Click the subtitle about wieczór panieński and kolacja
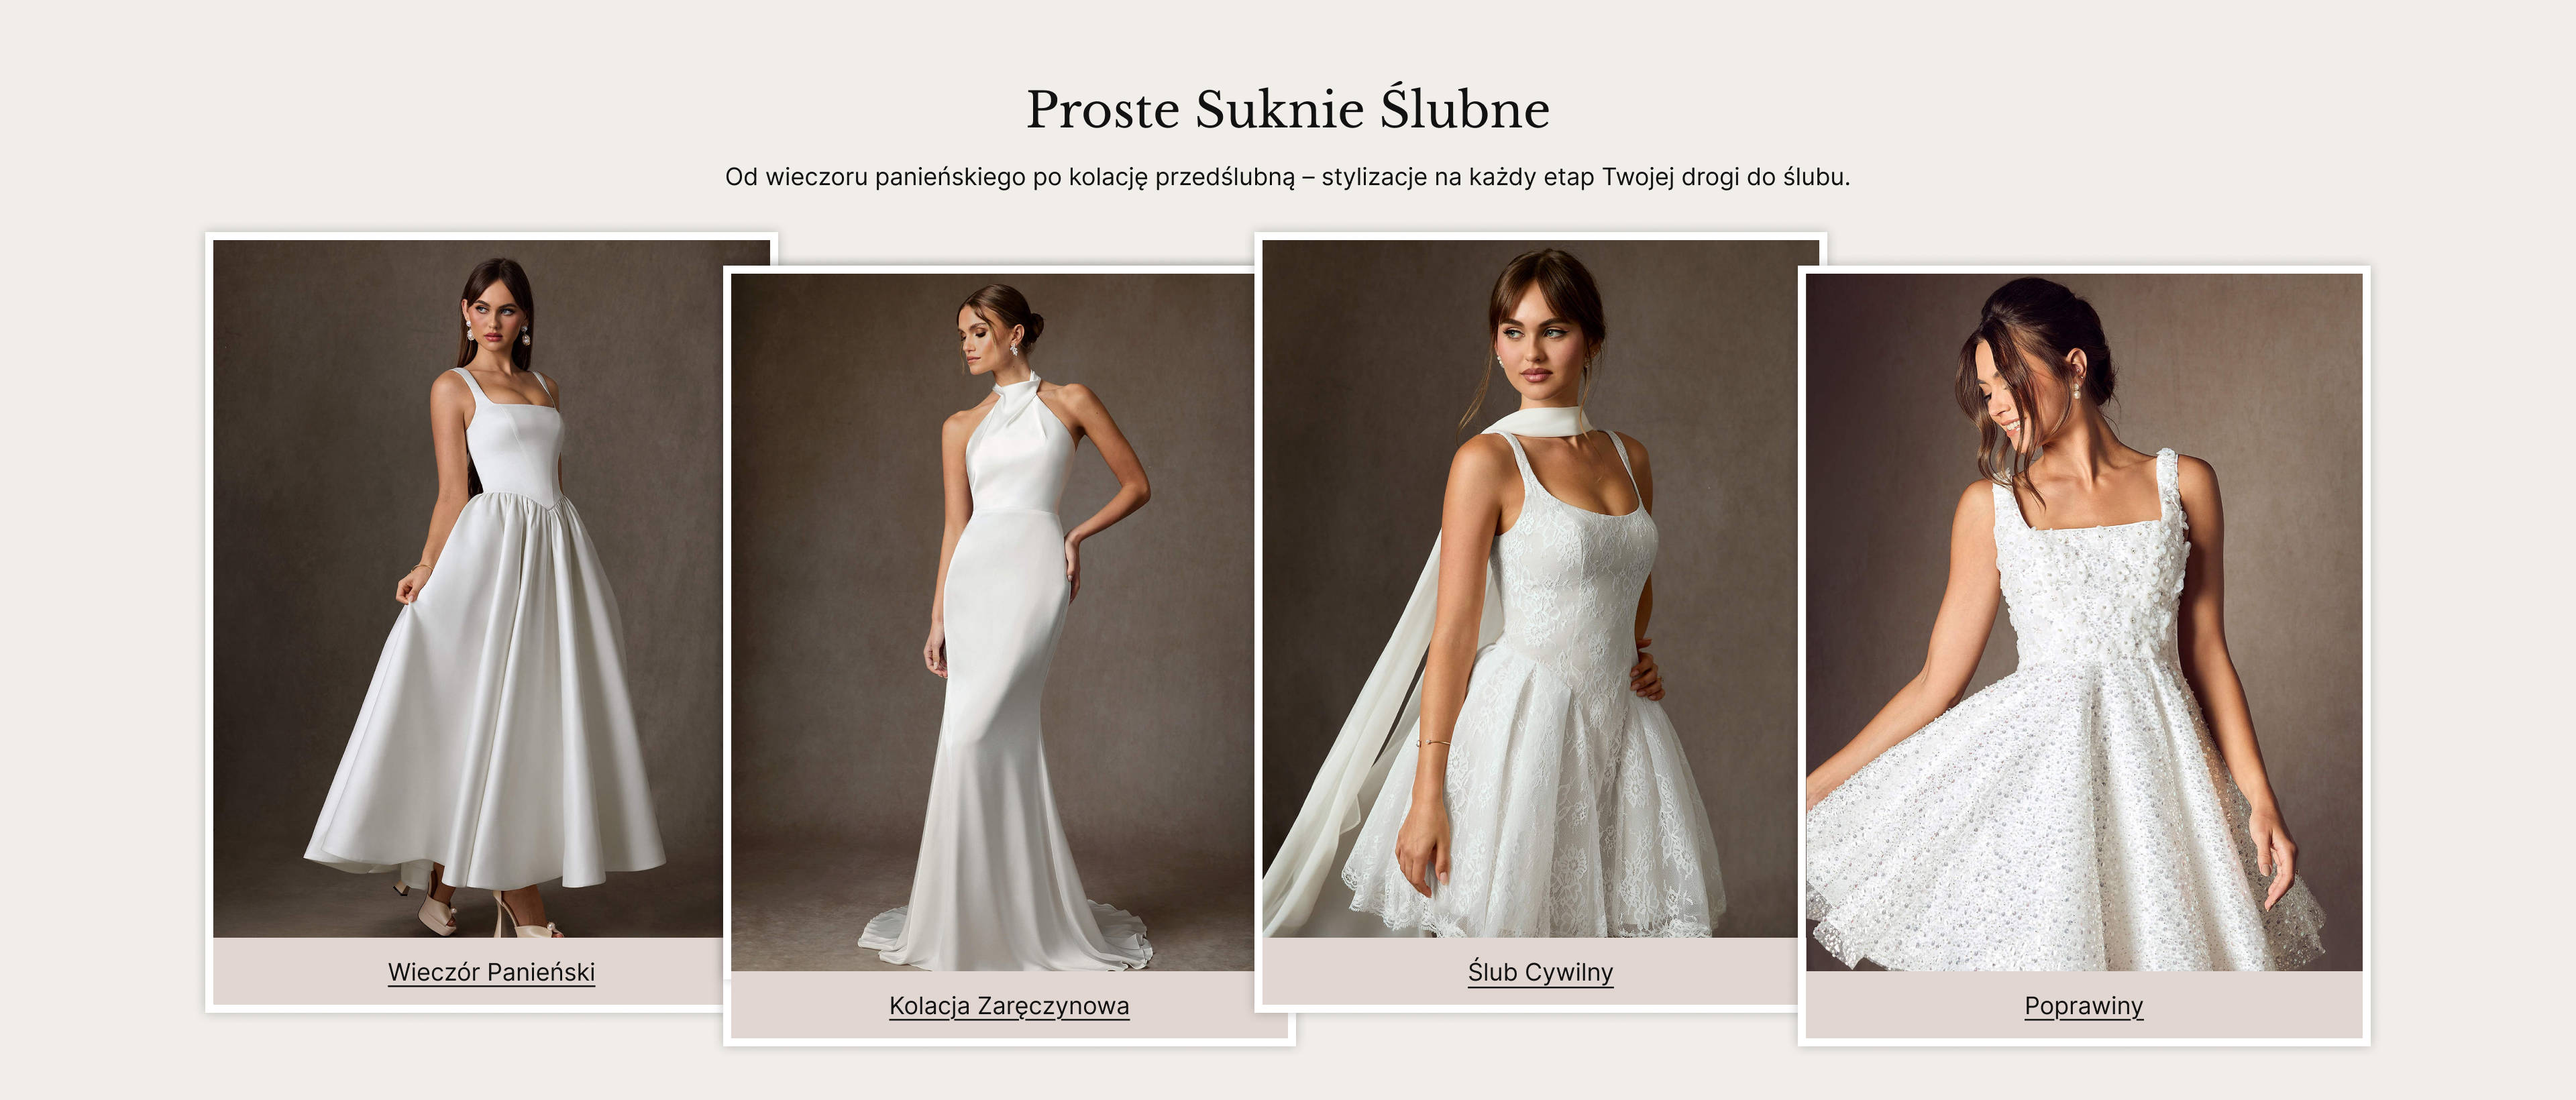The height and width of the screenshot is (1100, 2576). 1288,177
